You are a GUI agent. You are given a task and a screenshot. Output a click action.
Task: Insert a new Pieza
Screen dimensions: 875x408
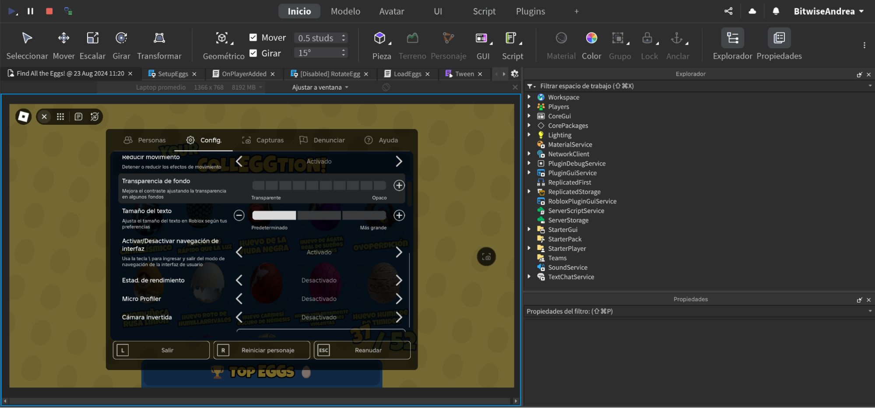pos(381,44)
